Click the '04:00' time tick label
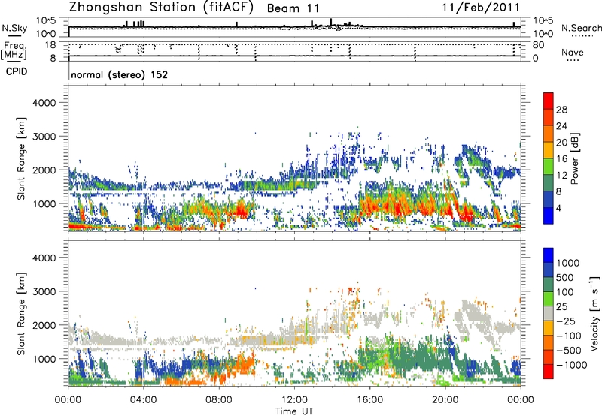 tap(143, 400)
